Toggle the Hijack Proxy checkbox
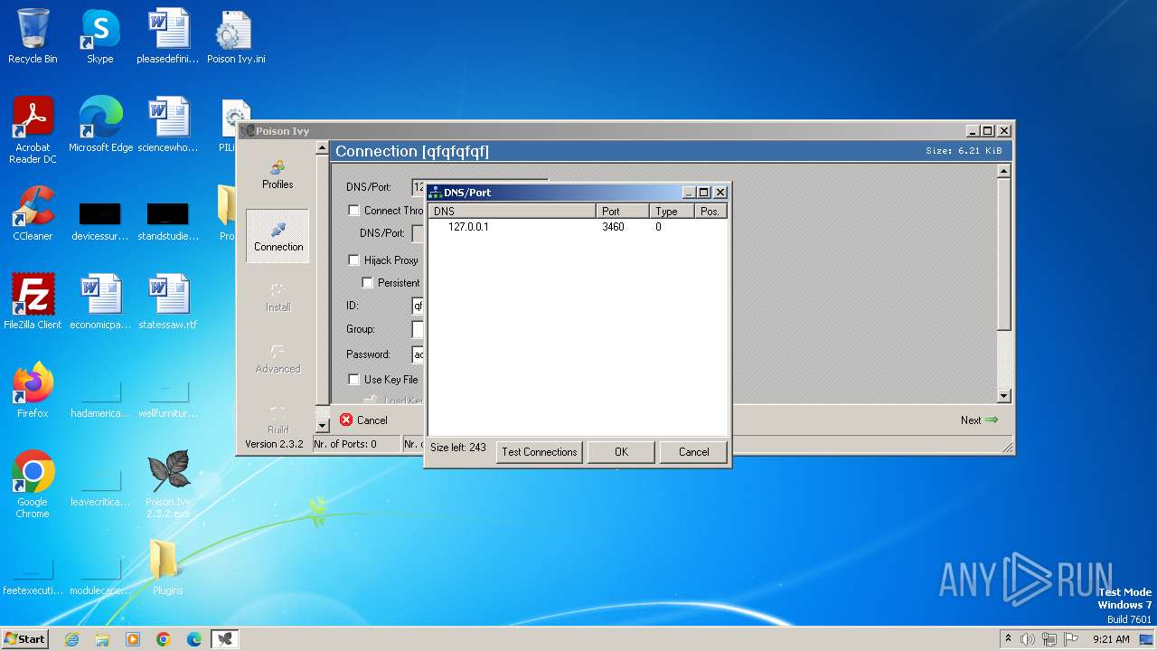 pos(354,260)
